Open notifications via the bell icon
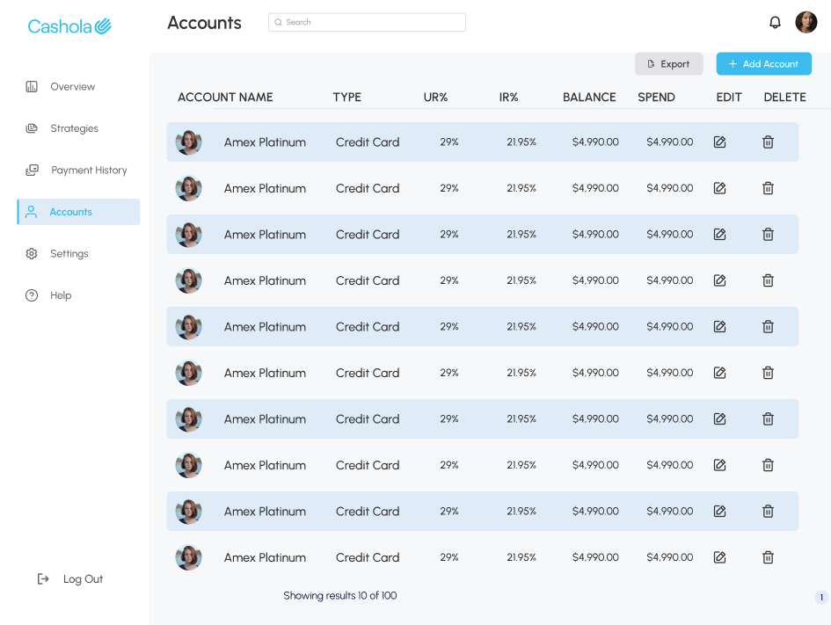Image resolution: width=831 pixels, height=625 pixels. tap(775, 22)
